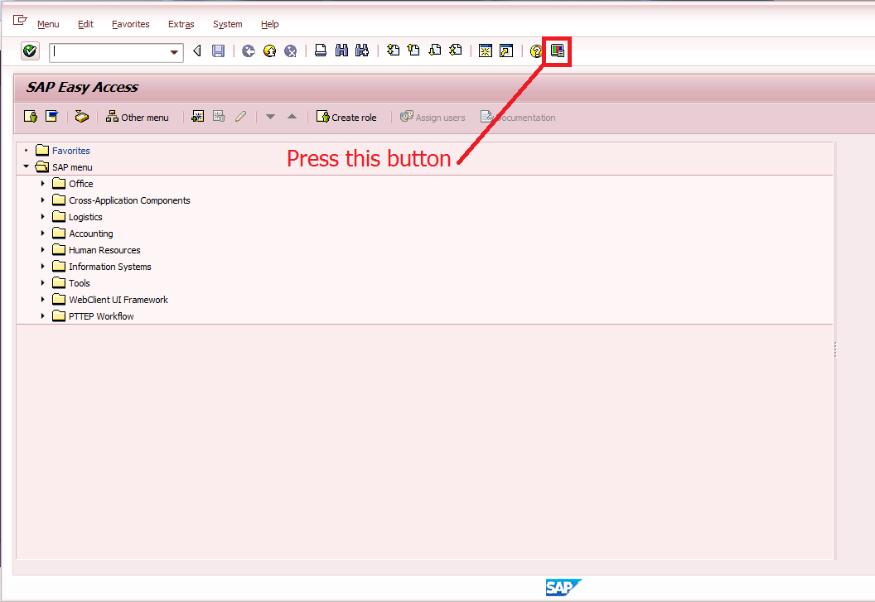Click the Find Next toolbar icon
The height and width of the screenshot is (602, 875).
click(361, 51)
